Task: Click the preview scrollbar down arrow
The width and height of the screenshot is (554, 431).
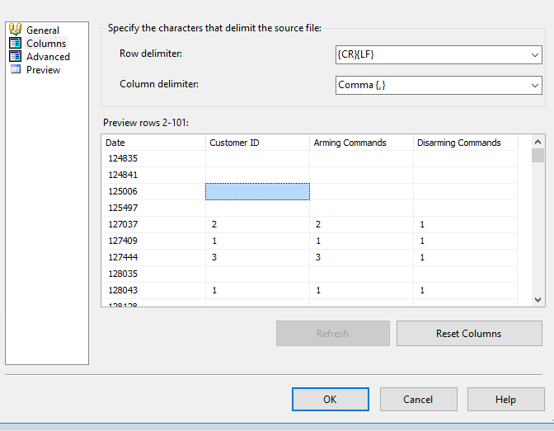Action: coord(538,300)
